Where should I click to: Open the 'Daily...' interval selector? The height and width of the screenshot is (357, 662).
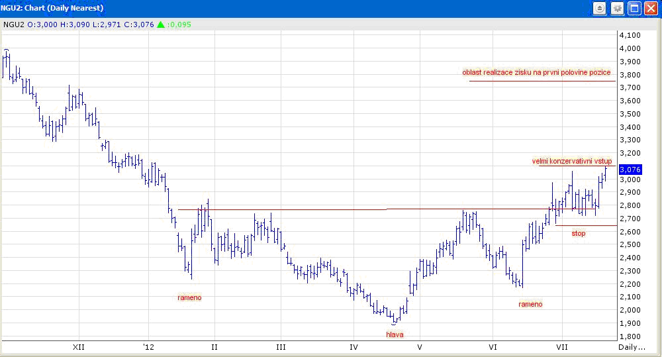pos(631,346)
